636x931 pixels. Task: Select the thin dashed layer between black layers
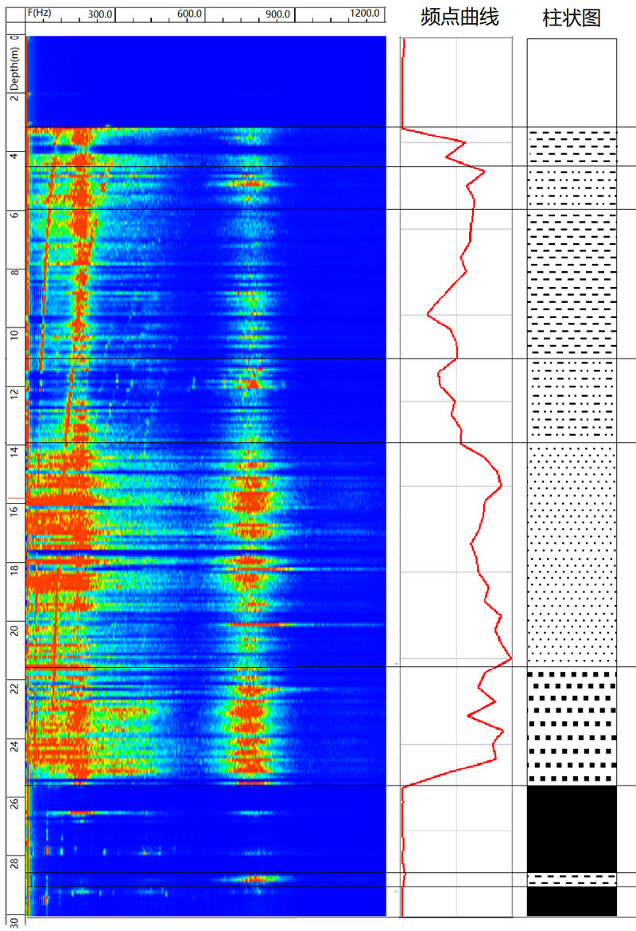point(572,879)
